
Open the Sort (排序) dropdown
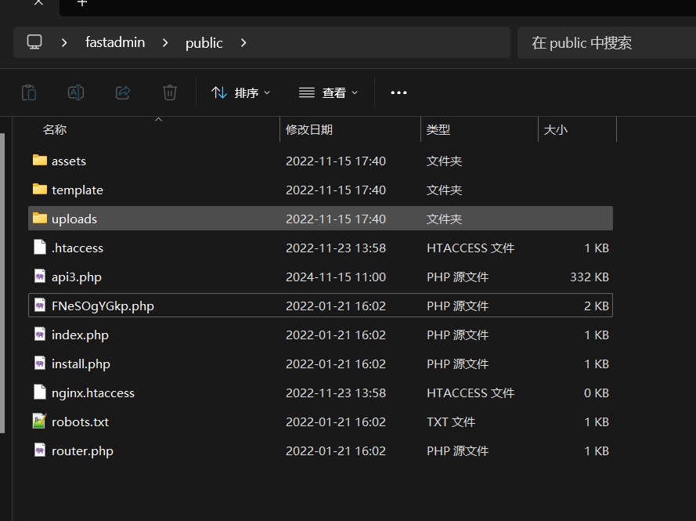coord(241,92)
